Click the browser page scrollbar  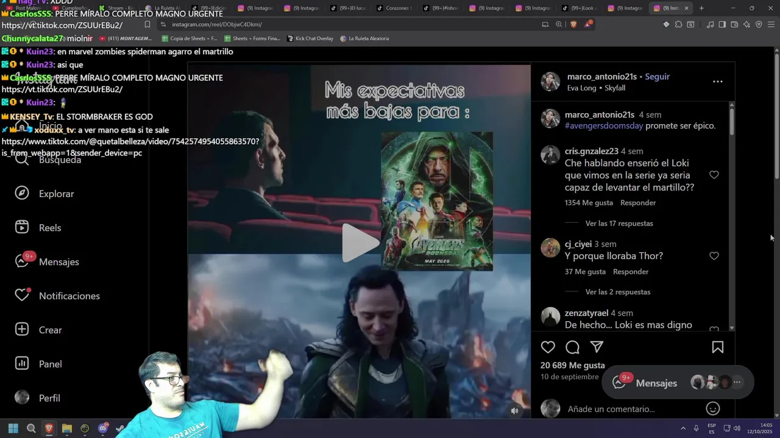(x=776, y=116)
